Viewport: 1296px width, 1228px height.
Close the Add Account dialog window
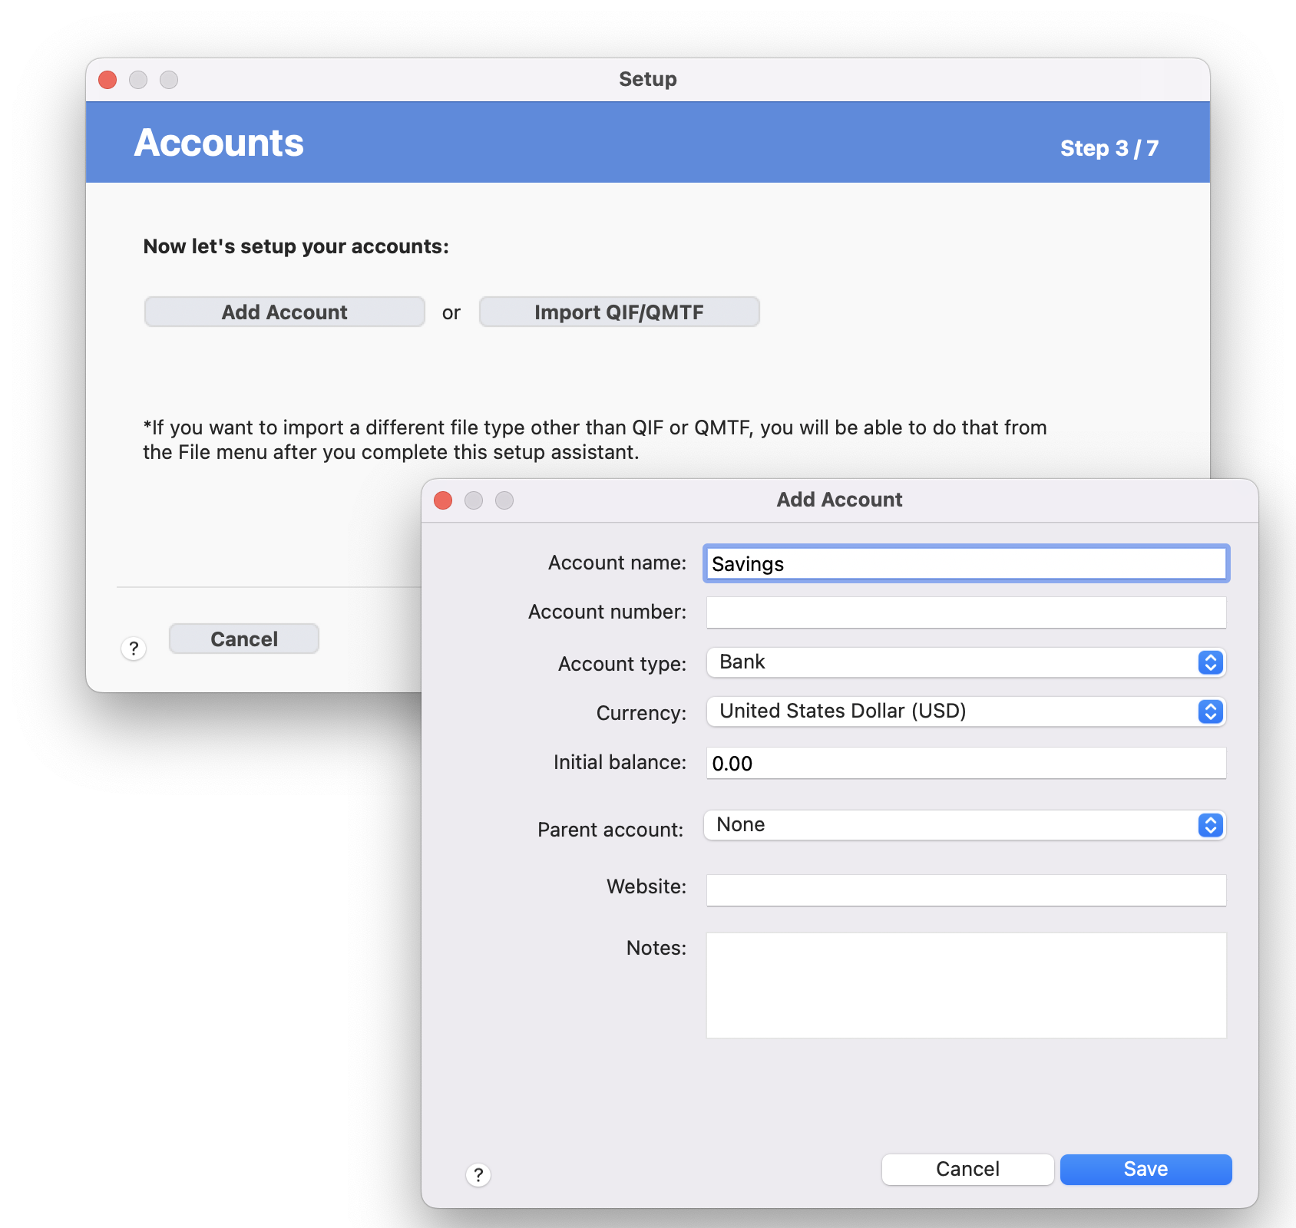(443, 500)
